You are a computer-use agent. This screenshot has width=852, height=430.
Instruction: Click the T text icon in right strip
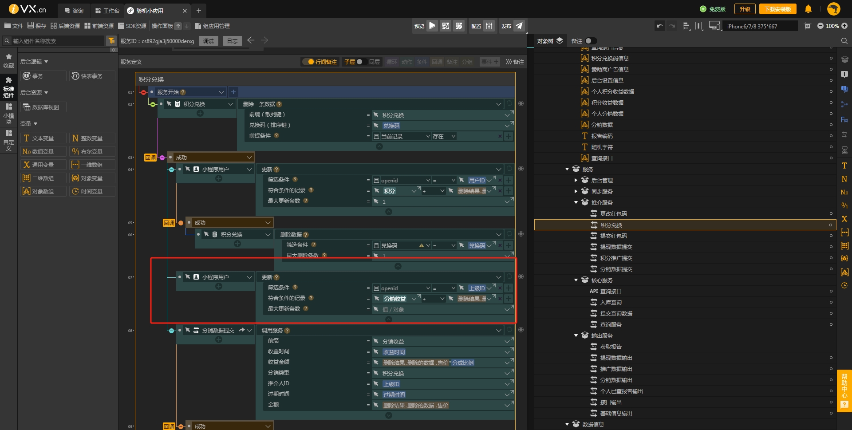click(844, 166)
